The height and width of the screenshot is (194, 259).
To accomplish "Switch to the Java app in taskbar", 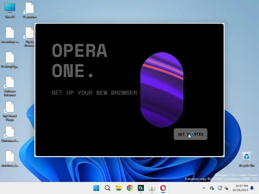I will click(x=152, y=188).
